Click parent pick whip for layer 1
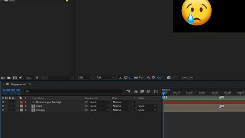The image size is (245, 138). (x=86, y=102)
